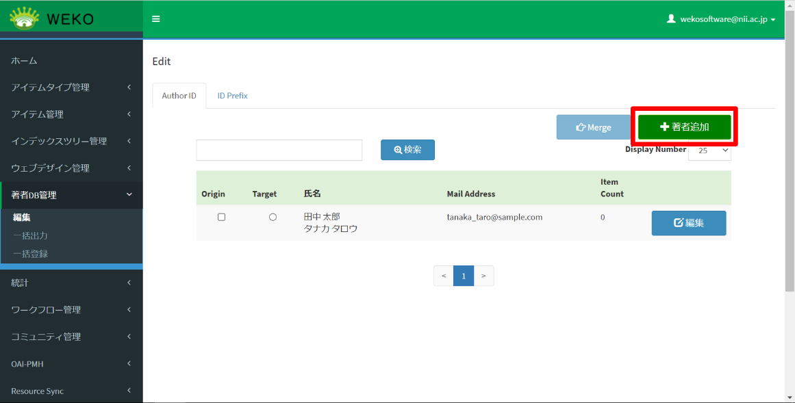This screenshot has height=403, width=795.
Task: Toggle the hamburger sidebar menu icon
Action: [156, 19]
